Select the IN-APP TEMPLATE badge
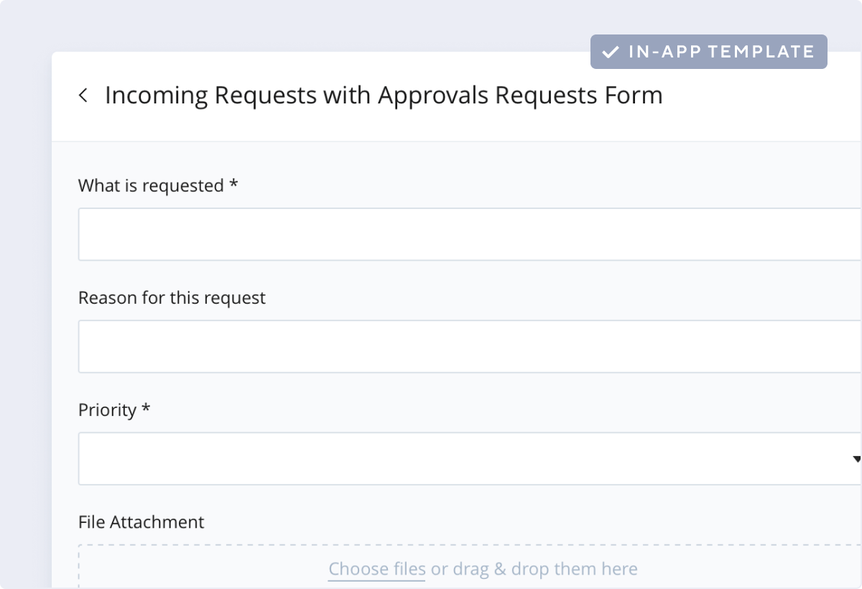 click(x=708, y=51)
